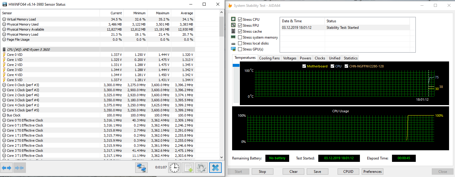Image resolution: width=455 pixels, height=177 pixels.
Task: Uncheck the Stress FPU checkbox
Action: pyautogui.click(x=240, y=26)
